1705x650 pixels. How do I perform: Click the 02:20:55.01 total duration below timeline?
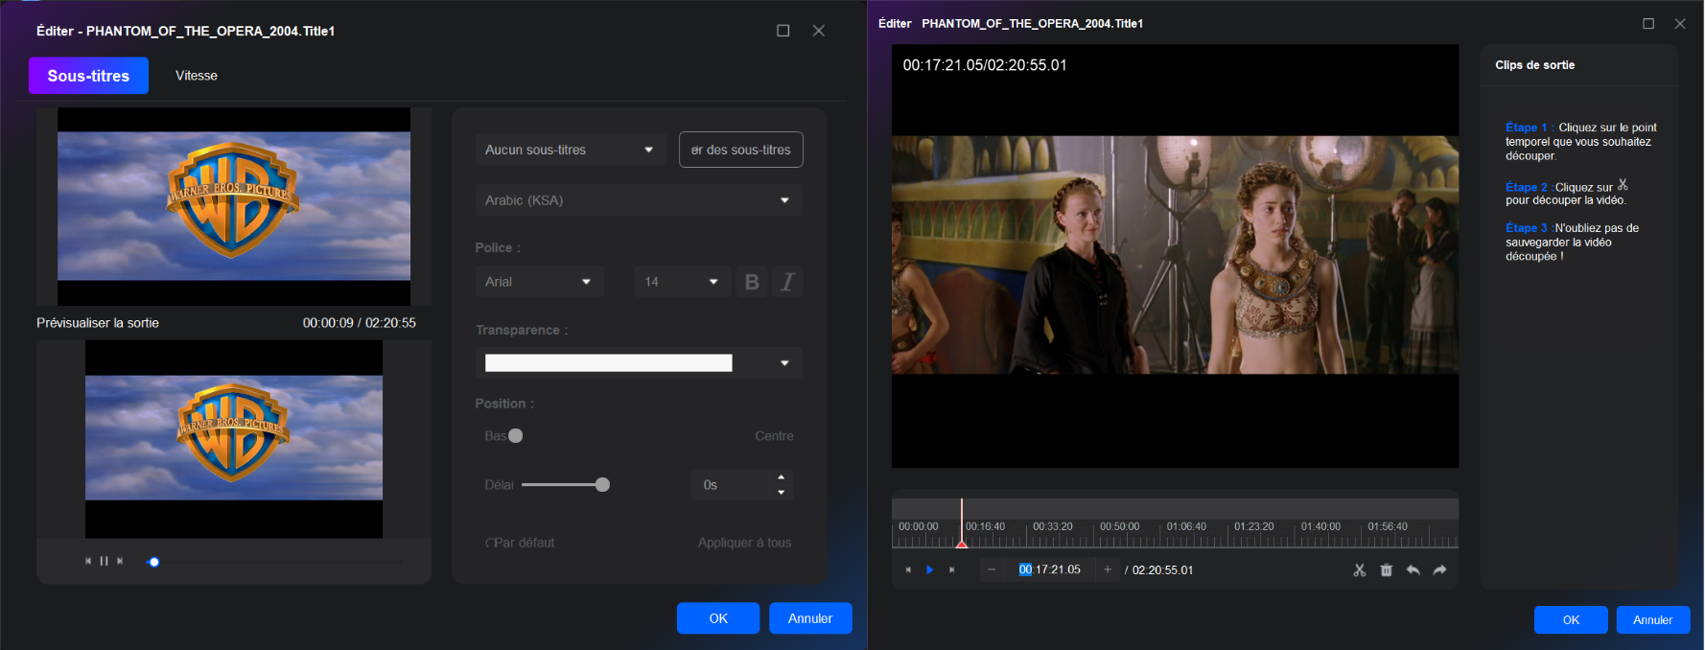tap(1162, 569)
